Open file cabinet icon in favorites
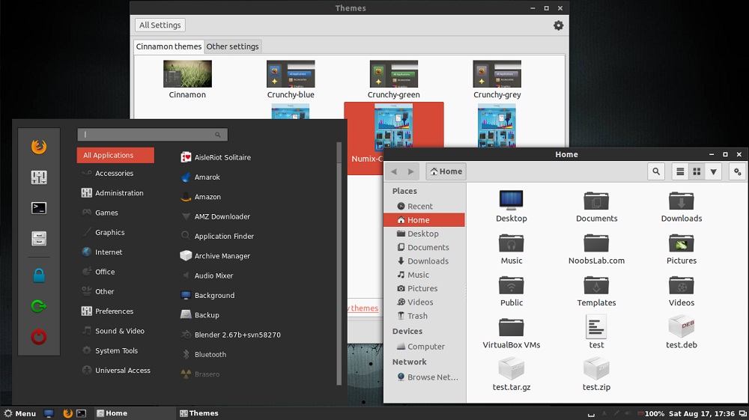The image size is (749, 420). point(39,238)
